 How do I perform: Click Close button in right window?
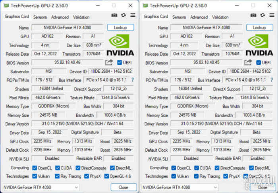click(x=263, y=187)
